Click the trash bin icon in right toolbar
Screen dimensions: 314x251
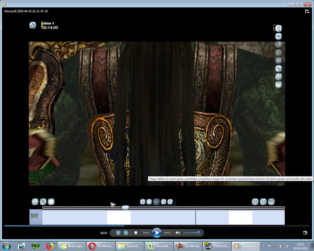click(278, 84)
